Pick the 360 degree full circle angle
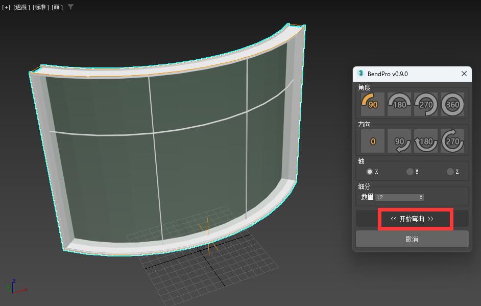This screenshot has width=481, height=306. pos(452,104)
